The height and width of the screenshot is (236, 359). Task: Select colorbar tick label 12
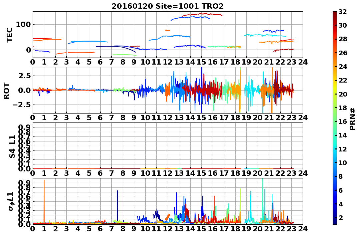(x=343, y=149)
